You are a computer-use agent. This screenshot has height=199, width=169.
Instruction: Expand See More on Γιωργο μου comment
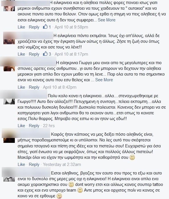[104, 80]
